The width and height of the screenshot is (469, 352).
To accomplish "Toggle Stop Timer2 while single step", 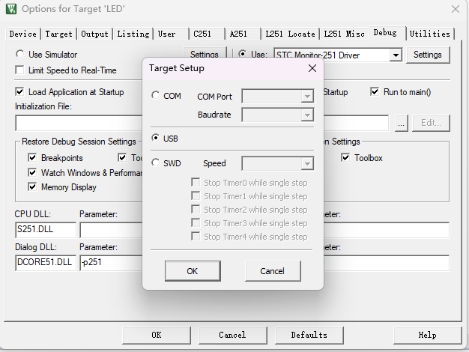I will [x=196, y=210].
